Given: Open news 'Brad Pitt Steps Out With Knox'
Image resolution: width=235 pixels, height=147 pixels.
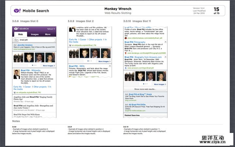Looking at the screenshot, I should pos(27,114).
